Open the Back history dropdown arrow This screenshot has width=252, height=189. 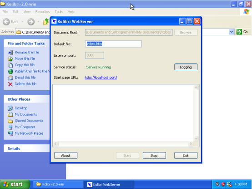pyautogui.click(x=22, y=21)
